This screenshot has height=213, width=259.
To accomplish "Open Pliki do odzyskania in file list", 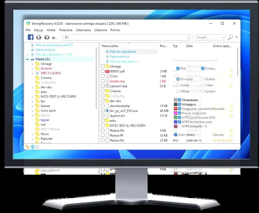I will tap(123, 51).
